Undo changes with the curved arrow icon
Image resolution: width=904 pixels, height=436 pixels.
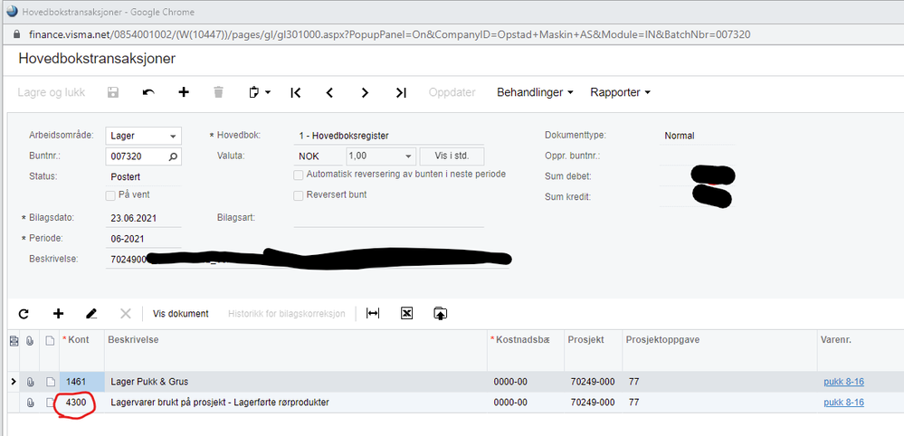tap(148, 92)
